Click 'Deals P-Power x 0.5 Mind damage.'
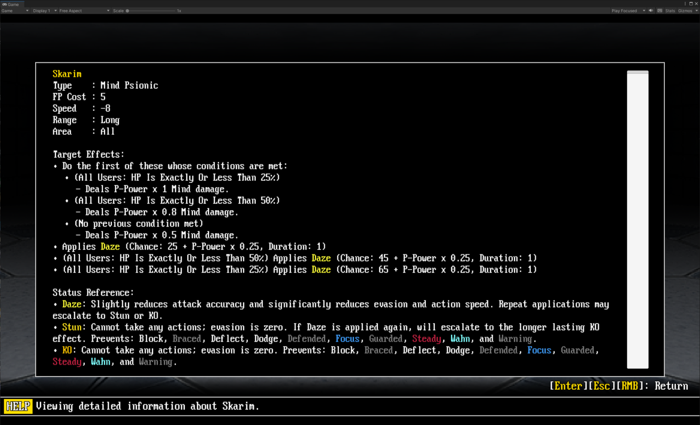 click(162, 235)
